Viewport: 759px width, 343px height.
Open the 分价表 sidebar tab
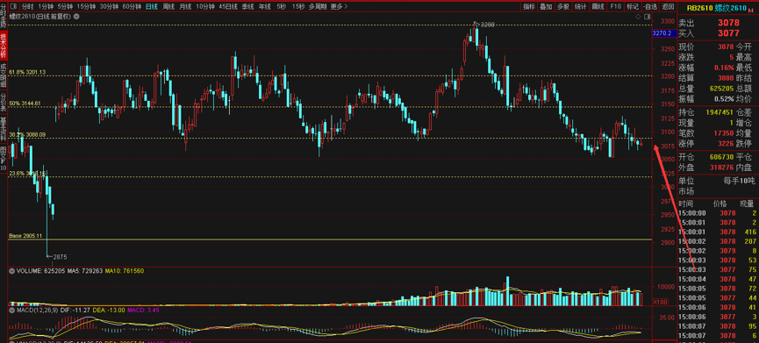tap(4, 102)
